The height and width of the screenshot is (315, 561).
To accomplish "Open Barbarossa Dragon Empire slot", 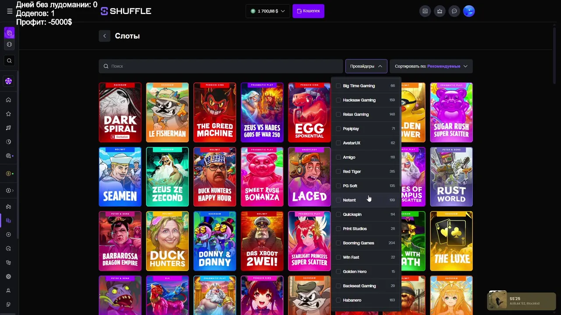I will 120,241.
